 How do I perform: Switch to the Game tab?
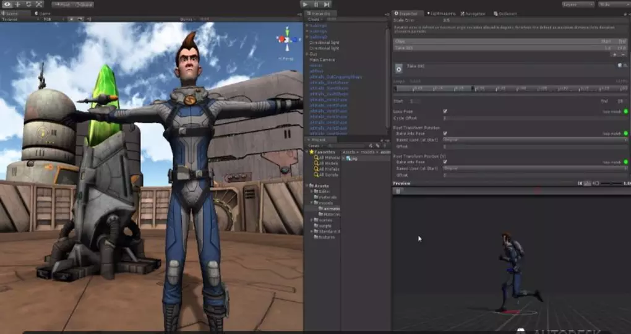tap(45, 12)
